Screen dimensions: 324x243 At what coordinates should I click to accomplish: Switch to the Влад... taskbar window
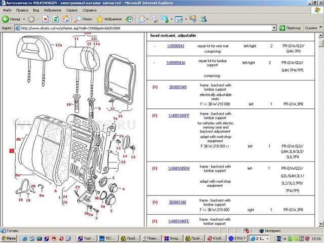[x=173, y=238]
